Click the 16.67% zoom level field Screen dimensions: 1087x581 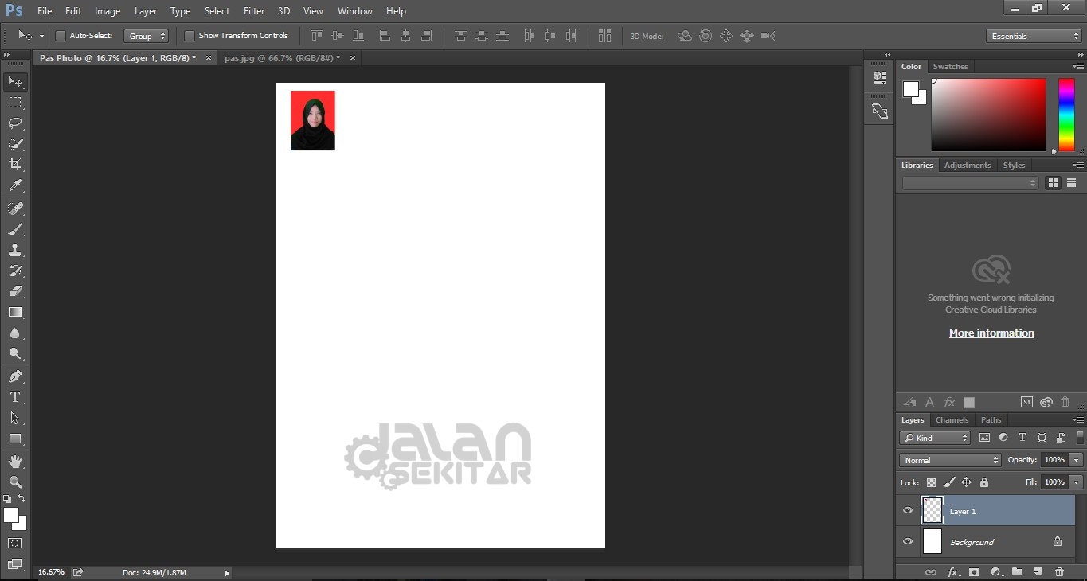52,572
